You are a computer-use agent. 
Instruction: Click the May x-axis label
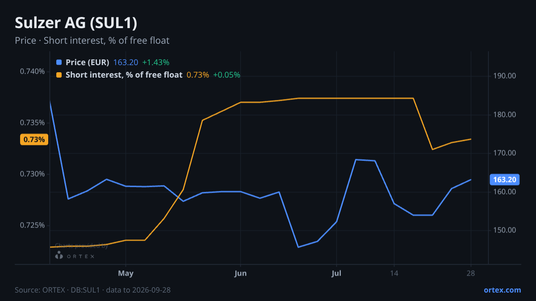(126, 272)
